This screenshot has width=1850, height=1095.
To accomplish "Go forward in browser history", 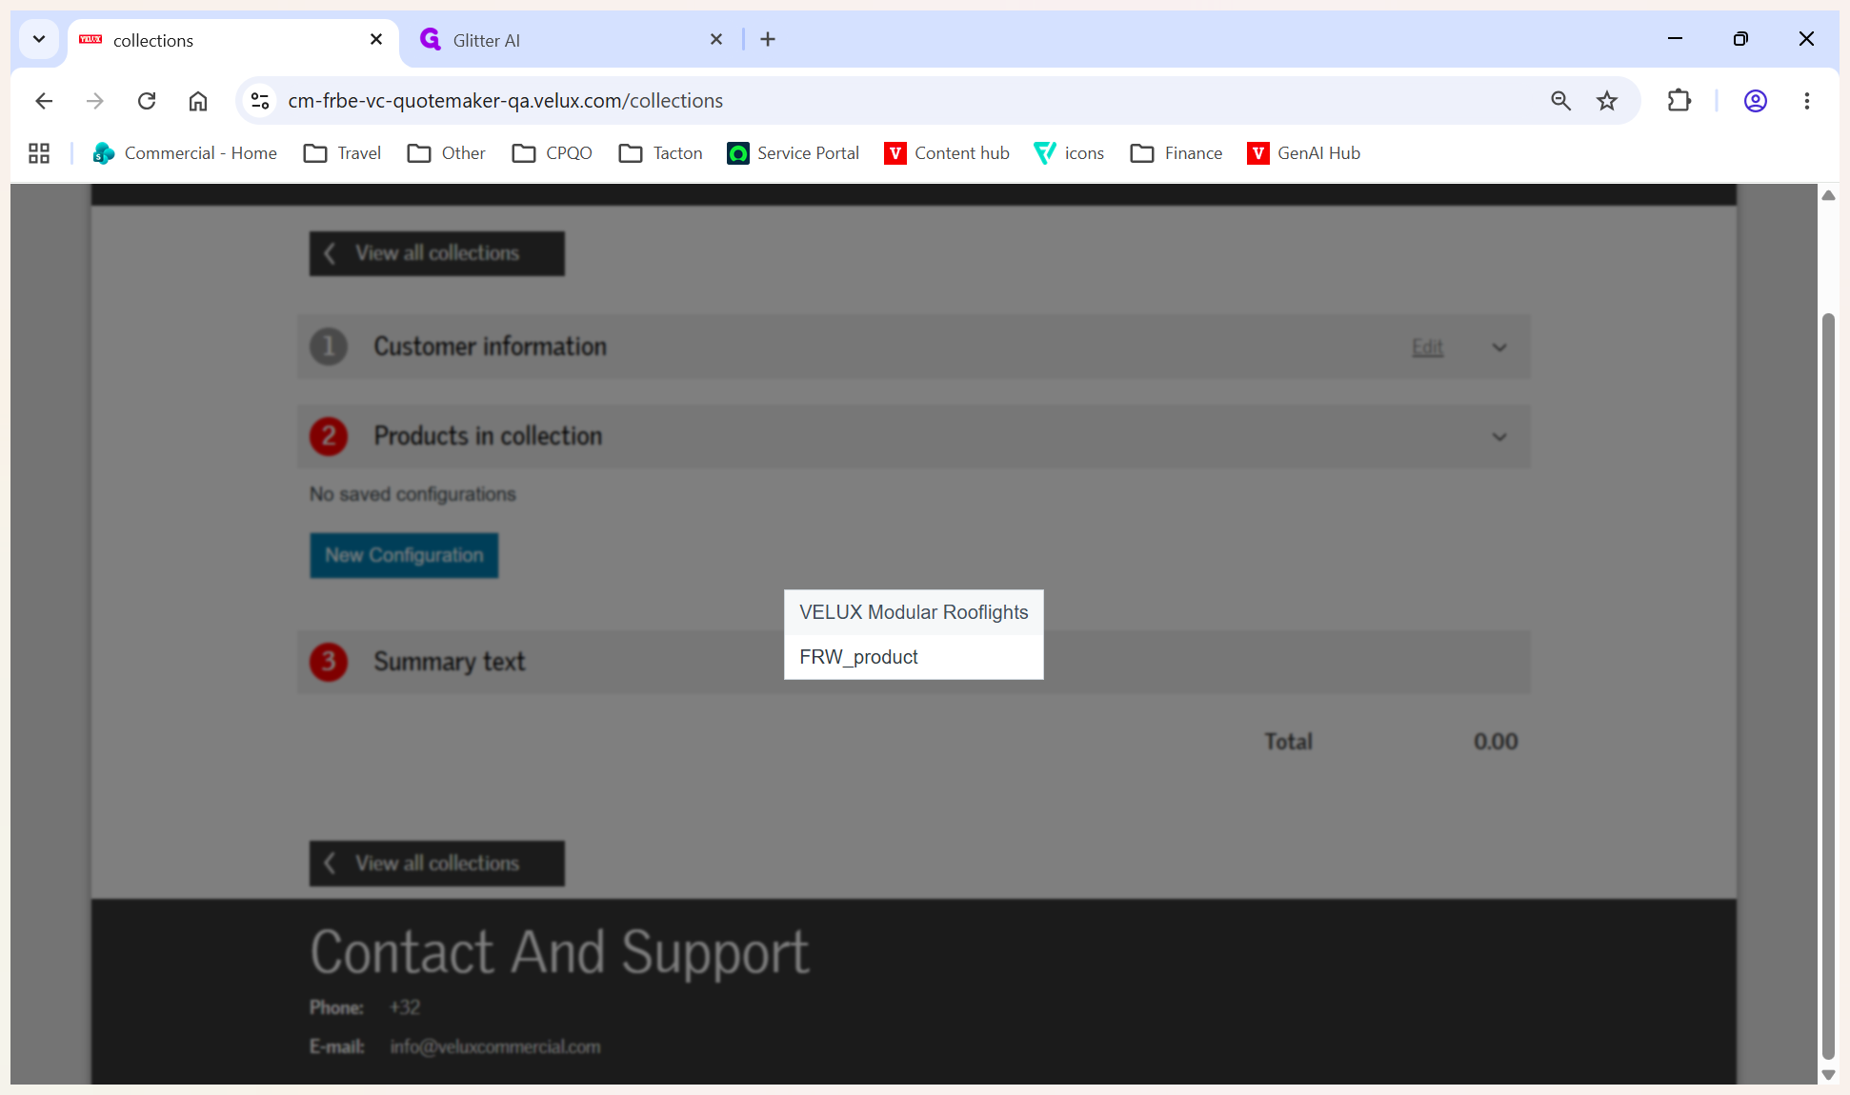I will coord(95,101).
